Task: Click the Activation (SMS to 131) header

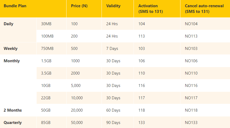Action: (x=151, y=9)
